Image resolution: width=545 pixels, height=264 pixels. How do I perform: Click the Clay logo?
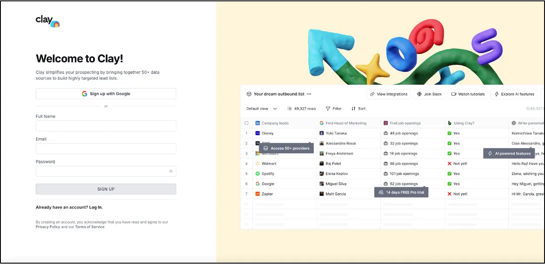[47, 21]
